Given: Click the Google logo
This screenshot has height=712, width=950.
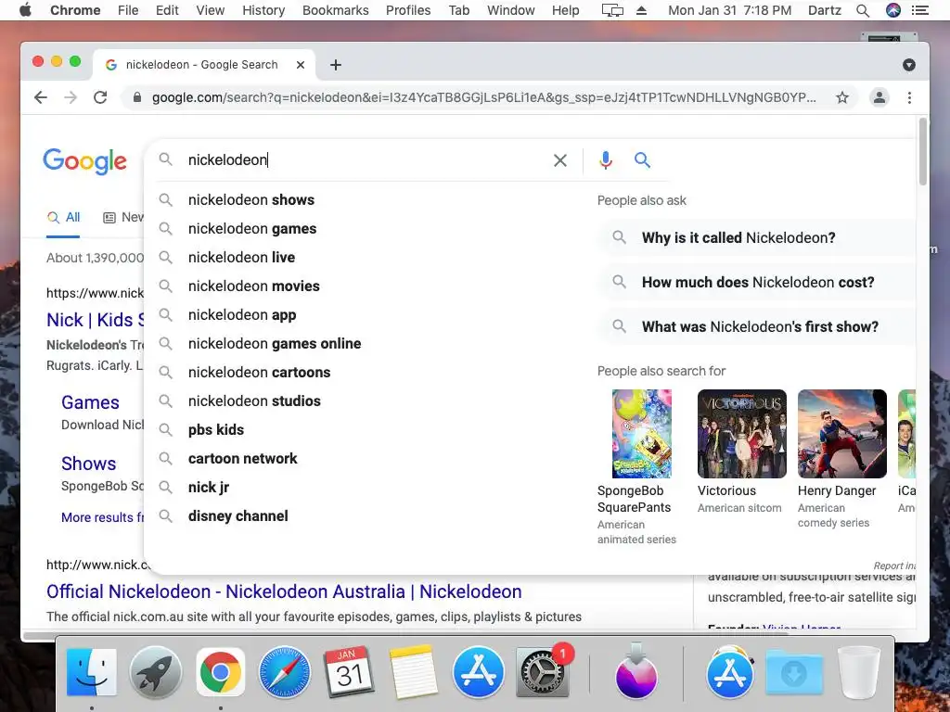Looking at the screenshot, I should pos(84,161).
